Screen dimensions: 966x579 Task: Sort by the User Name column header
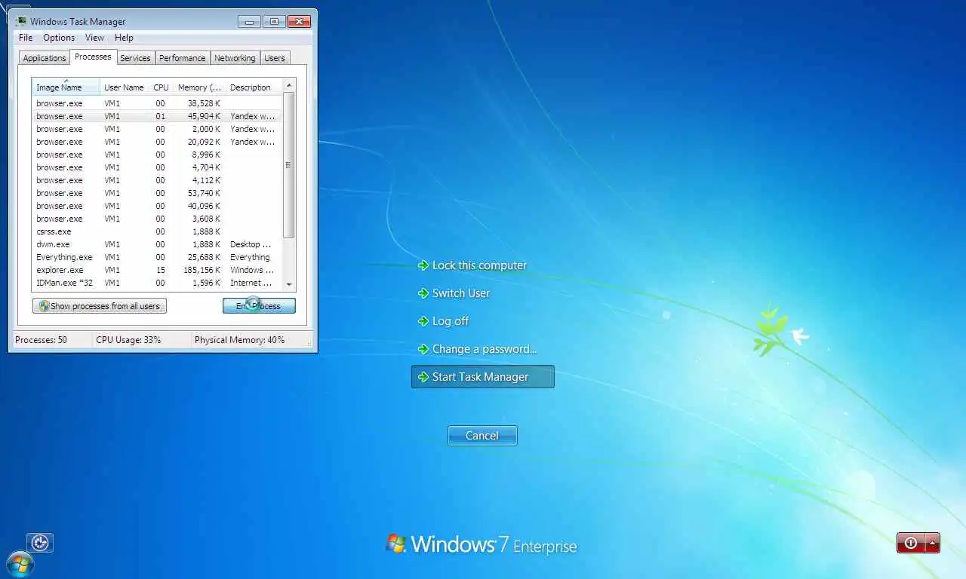(124, 87)
